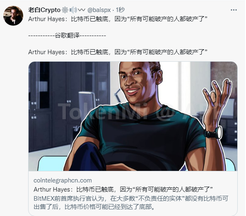Viewport: 246px width, 216px height.
Task: Open 老白Crypto's profile avatar
Action: tap(13, 16)
